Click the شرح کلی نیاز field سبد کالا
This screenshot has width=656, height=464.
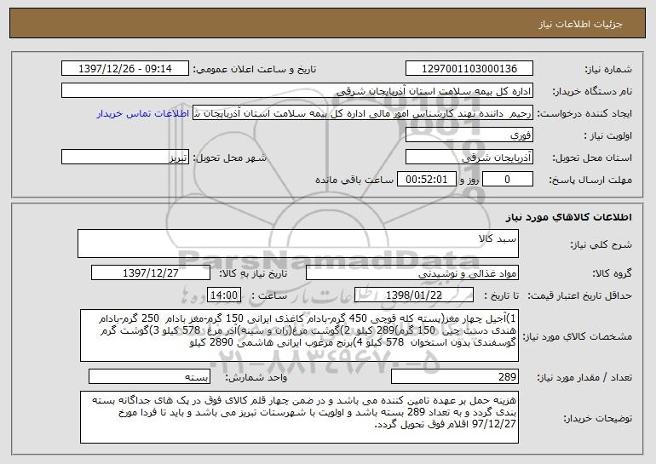pyautogui.click(x=298, y=243)
